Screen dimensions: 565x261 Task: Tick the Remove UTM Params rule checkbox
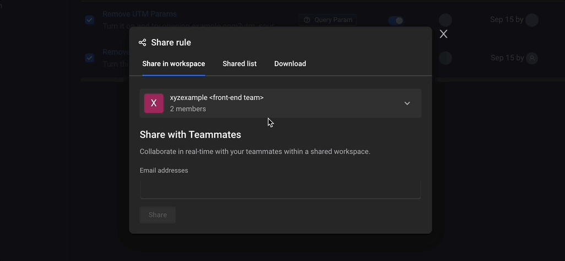(x=90, y=20)
